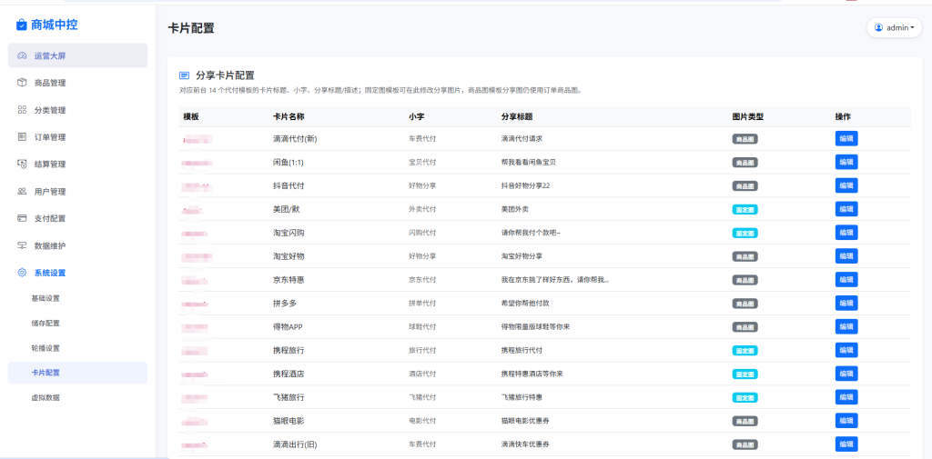Open 虚拟数据 submenu item
Viewport: 932px width, 459px height.
[46, 397]
